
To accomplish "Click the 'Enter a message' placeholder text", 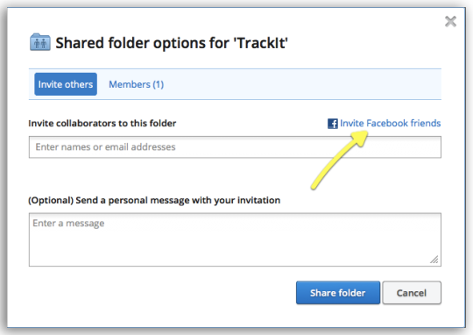I will pyautogui.click(x=68, y=224).
